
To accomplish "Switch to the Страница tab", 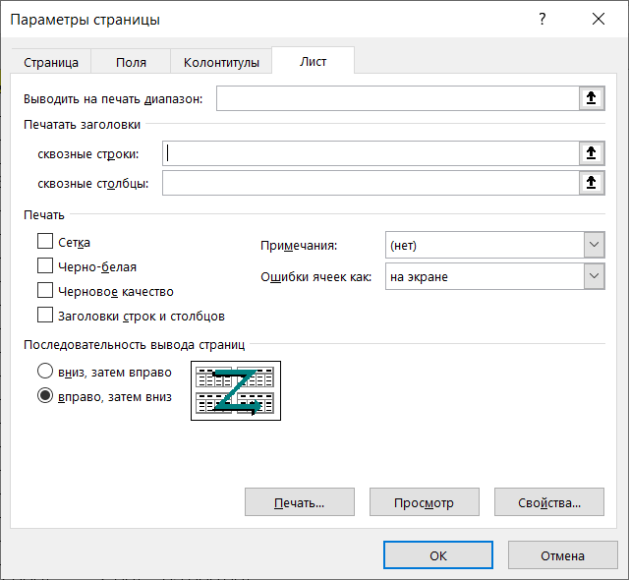I will pos(51,62).
